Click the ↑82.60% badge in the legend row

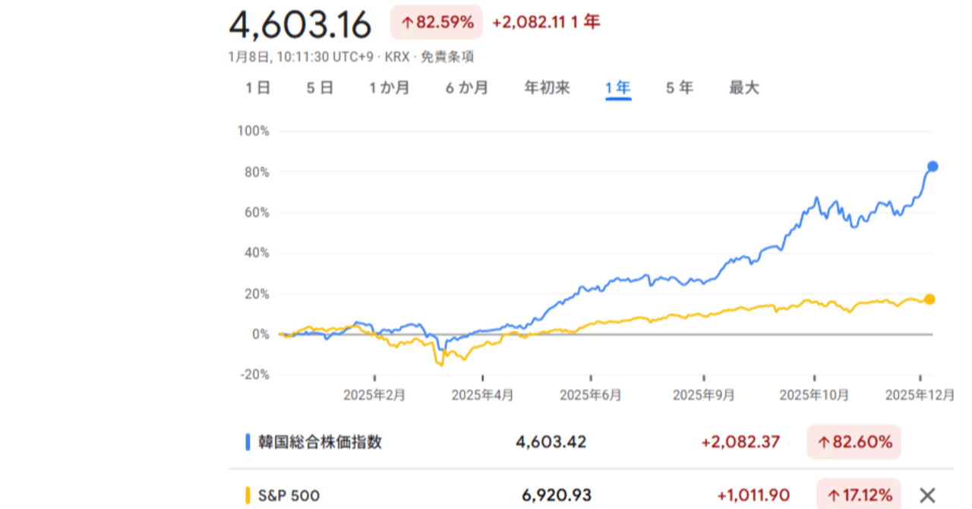pos(854,441)
